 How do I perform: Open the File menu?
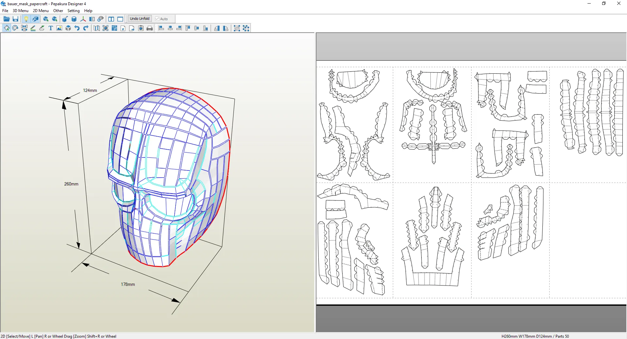click(x=5, y=11)
